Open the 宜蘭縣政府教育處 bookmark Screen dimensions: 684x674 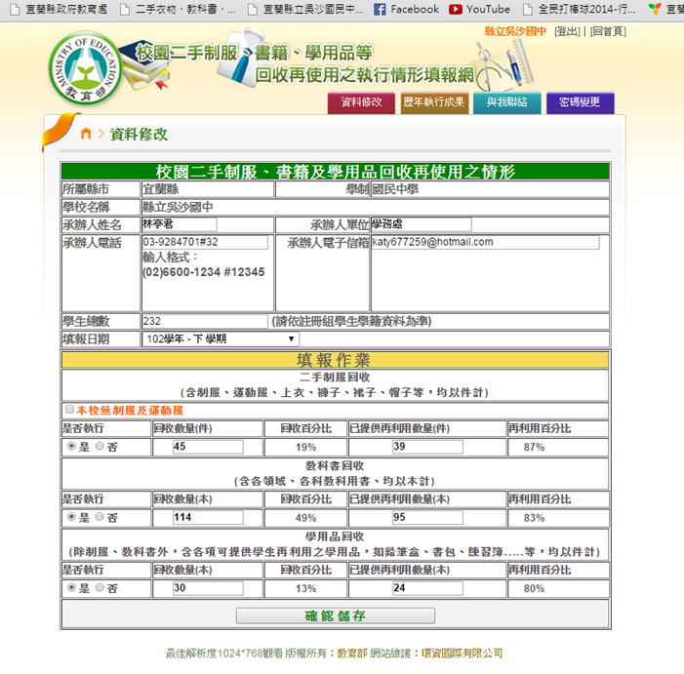59,9
